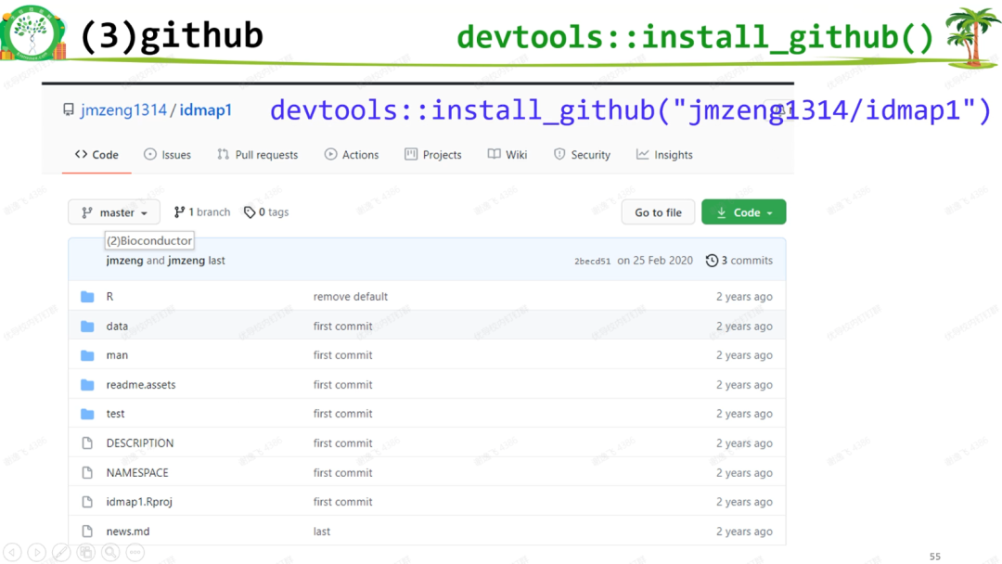Open the Code tab

pyautogui.click(x=96, y=155)
